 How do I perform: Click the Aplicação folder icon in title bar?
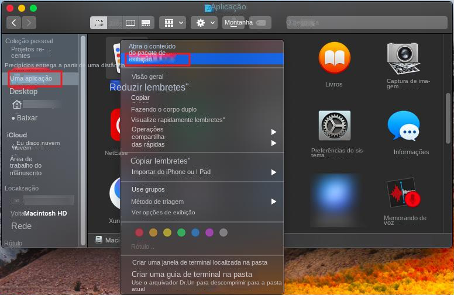208,8
